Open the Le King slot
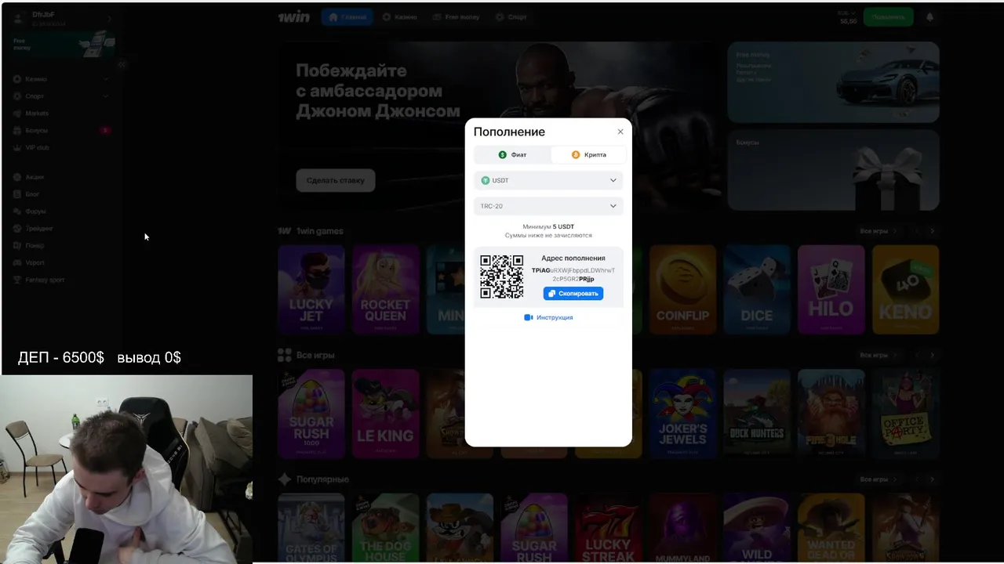 (x=385, y=414)
